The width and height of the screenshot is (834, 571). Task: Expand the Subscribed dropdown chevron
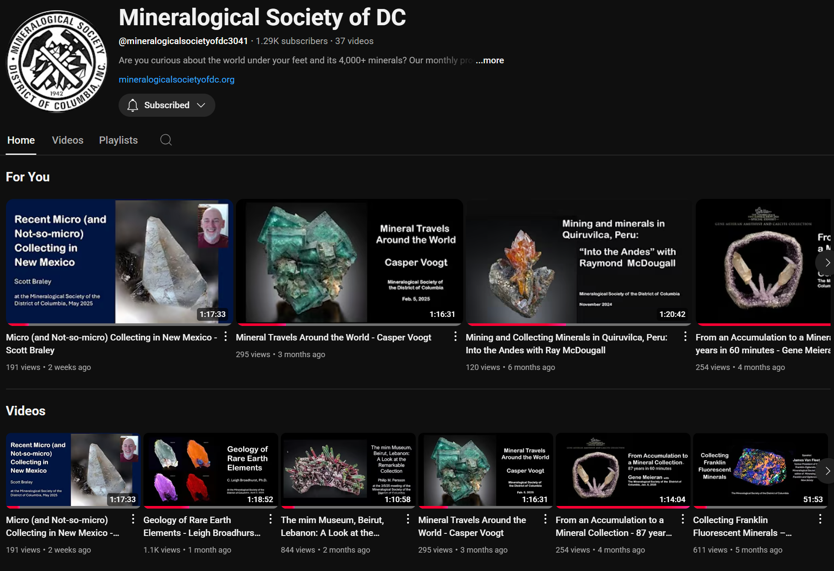(x=201, y=105)
